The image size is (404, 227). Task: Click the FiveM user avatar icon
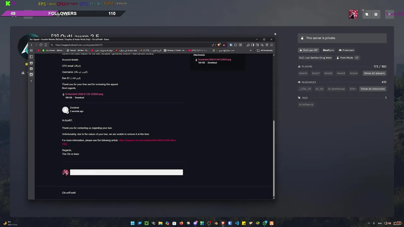click(x=353, y=14)
